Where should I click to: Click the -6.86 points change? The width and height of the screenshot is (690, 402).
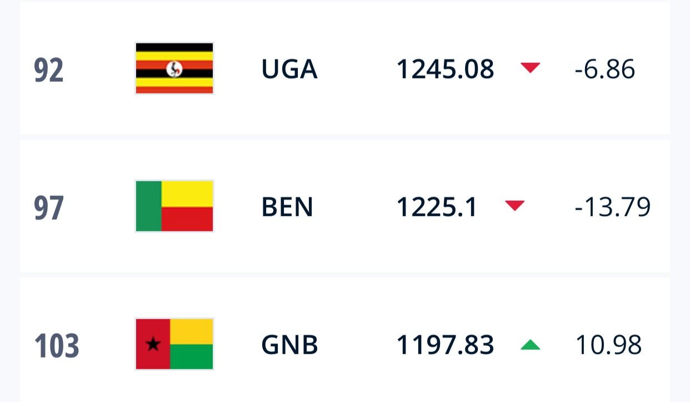tap(604, 70)
